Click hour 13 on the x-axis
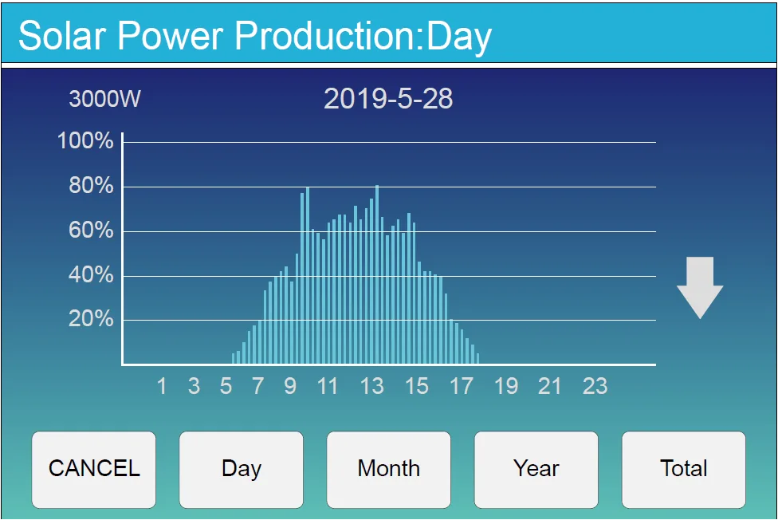 click(371, 387)
